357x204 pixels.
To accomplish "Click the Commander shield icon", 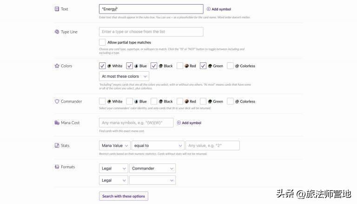I will click(x=57, y=102).
